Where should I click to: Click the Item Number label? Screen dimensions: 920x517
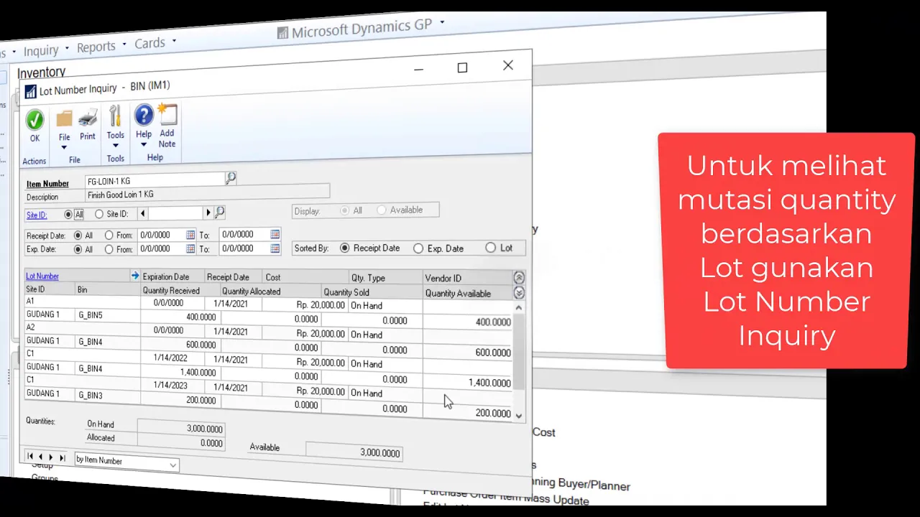tap(47, 184)
